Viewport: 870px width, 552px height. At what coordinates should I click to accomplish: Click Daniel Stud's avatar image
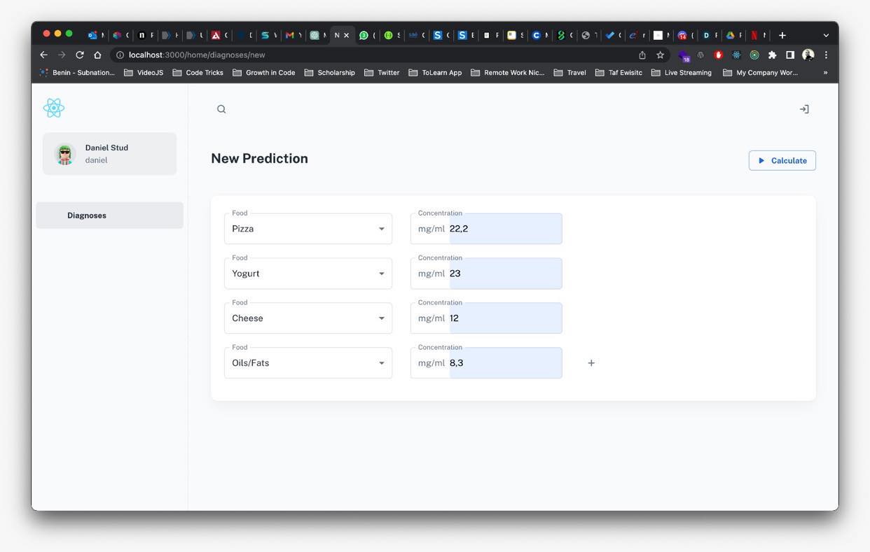[x=65, y=154]
